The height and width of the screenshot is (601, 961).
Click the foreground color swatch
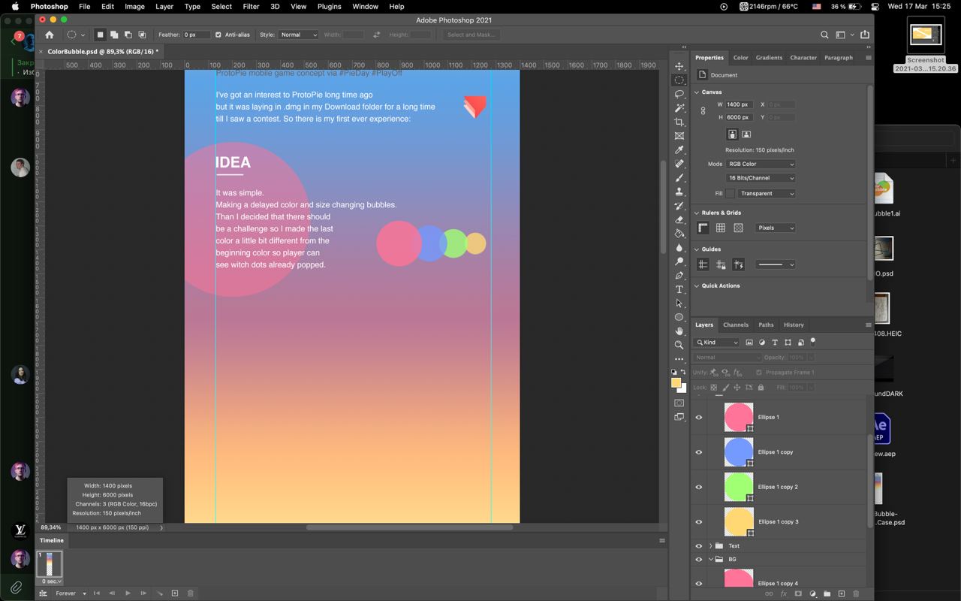coord(676,383)
